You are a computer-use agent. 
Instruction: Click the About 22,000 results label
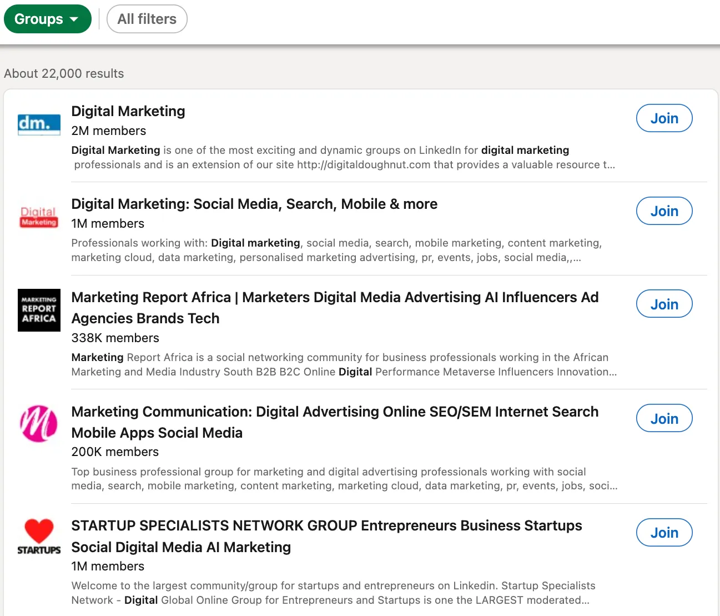tap(64, 73)
